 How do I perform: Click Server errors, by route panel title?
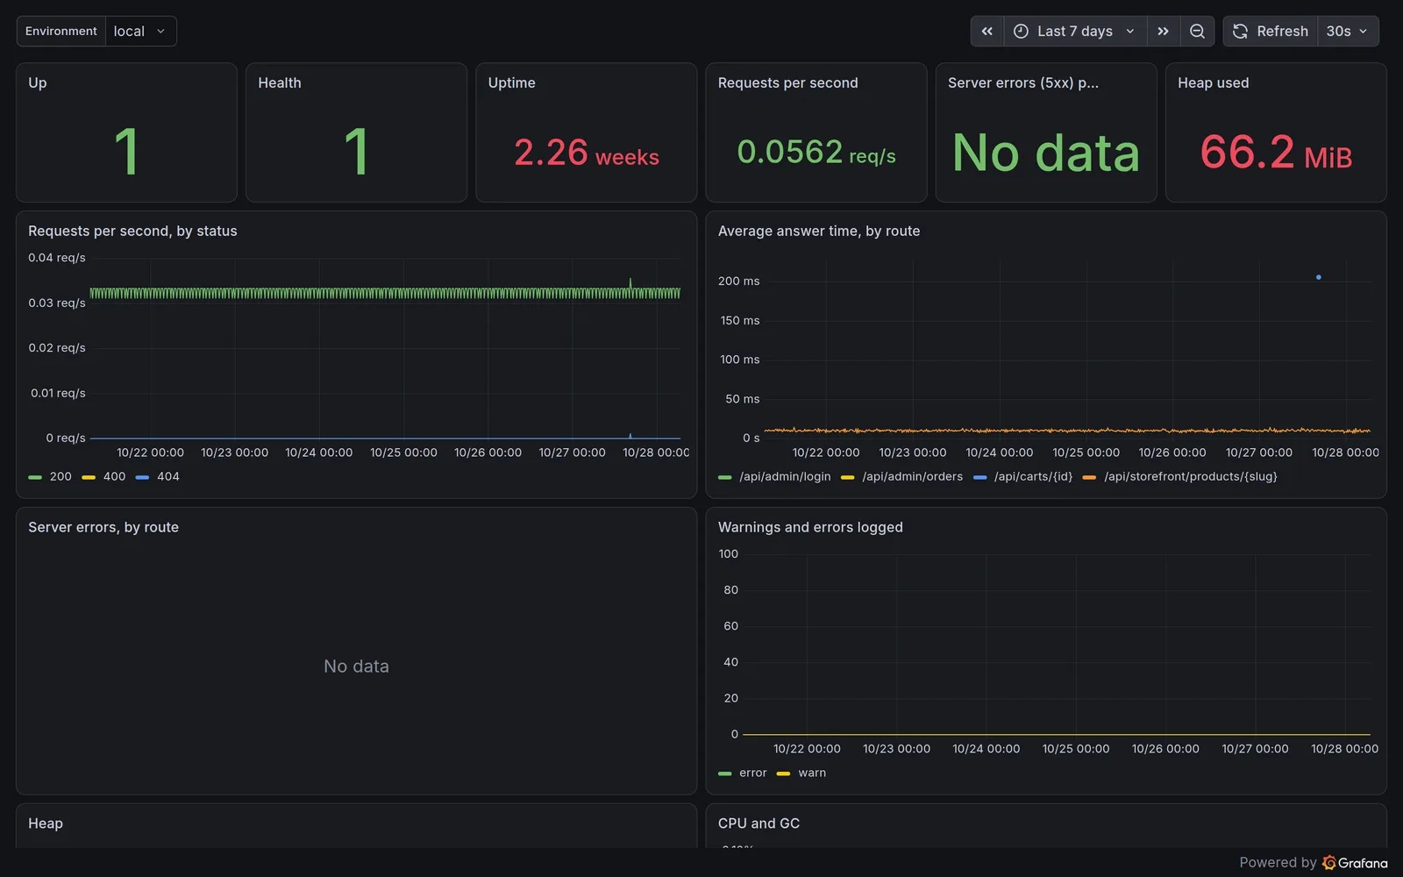pos(103,527)
